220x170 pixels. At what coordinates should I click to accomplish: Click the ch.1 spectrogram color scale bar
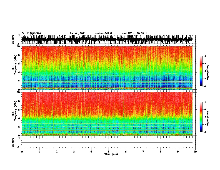pos(201,71)
